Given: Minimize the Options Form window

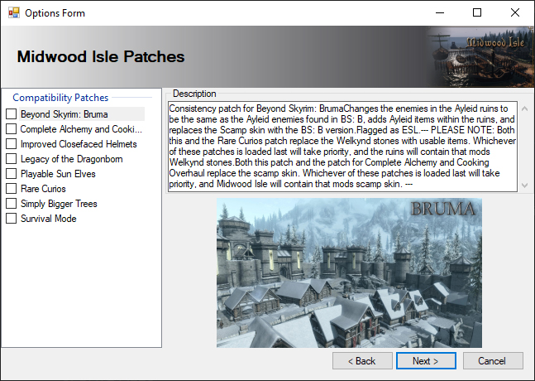Looking at the screenshot, I should click(x=440, y=13).
